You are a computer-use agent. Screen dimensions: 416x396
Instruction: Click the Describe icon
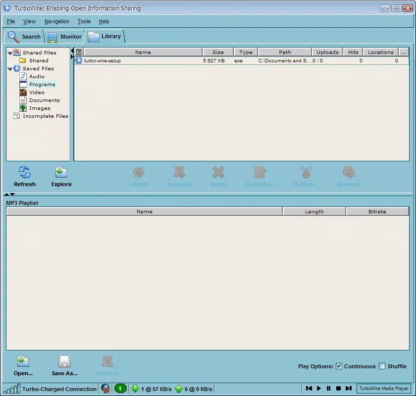[260, 172]
